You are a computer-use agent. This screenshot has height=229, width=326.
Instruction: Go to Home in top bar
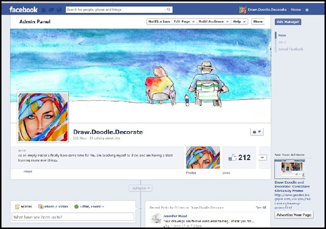tap(295, 9)
